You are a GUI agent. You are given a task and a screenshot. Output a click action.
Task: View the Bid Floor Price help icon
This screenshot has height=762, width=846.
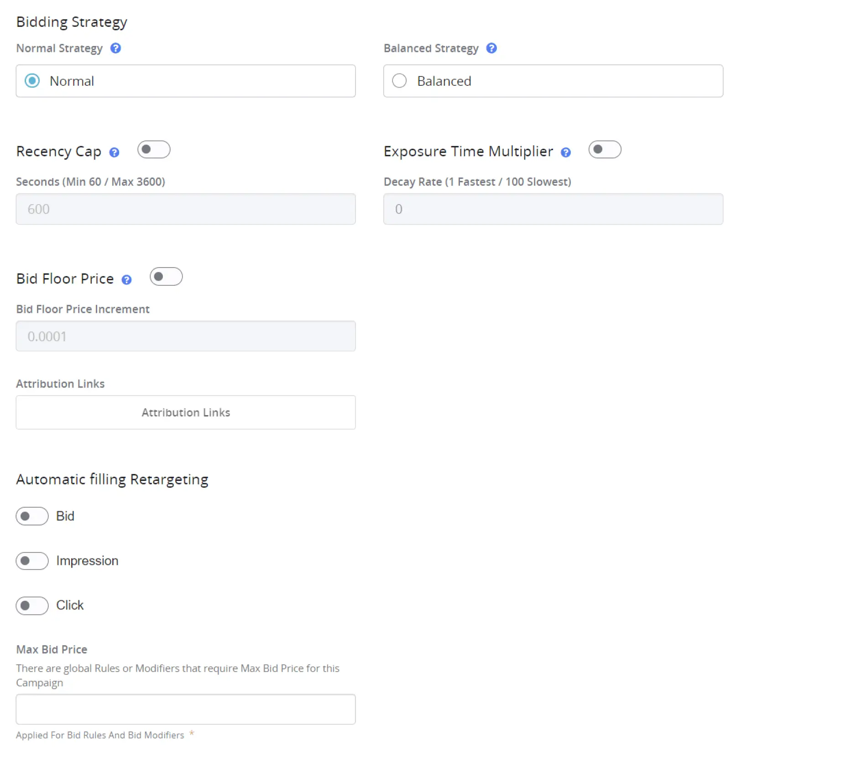click(126, 279)
